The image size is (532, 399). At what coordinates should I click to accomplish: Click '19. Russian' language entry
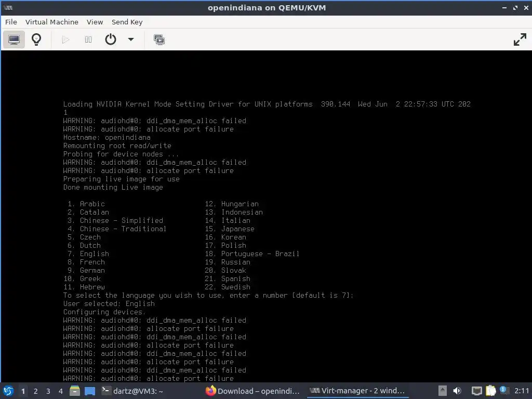click(x=228, y=262)
